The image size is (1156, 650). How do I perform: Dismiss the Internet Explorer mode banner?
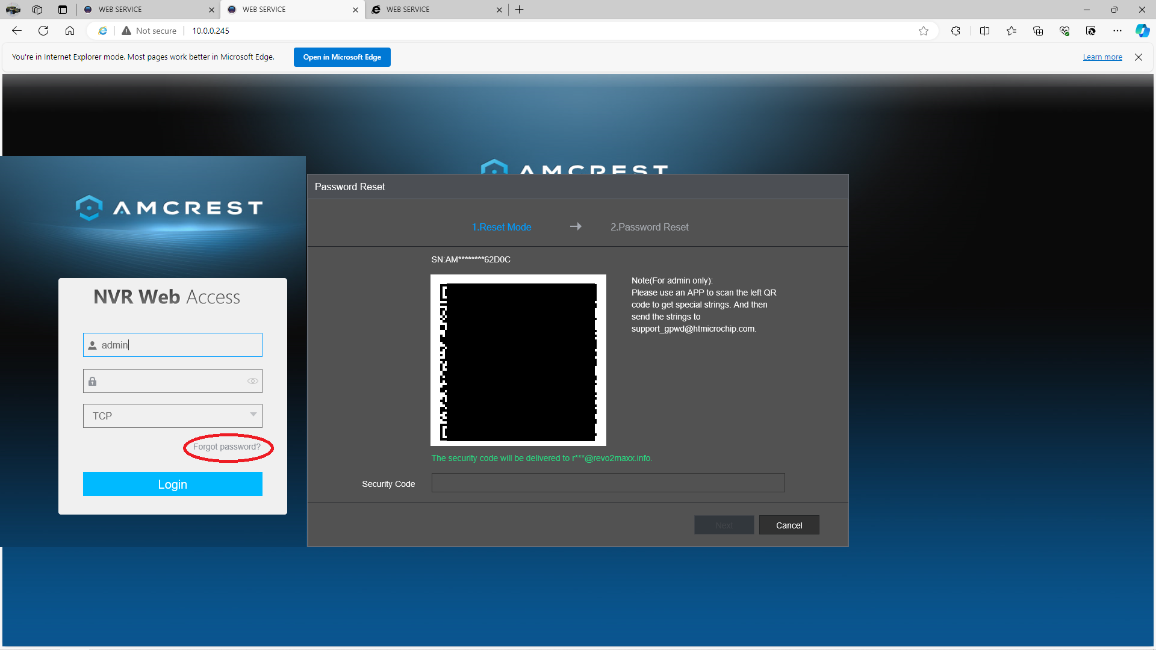1139,57
